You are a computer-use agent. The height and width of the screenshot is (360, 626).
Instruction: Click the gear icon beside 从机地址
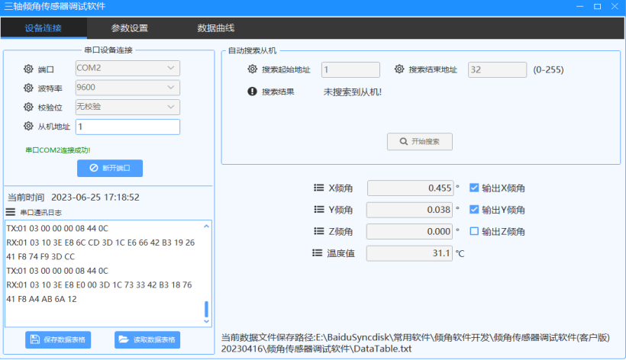29,127
